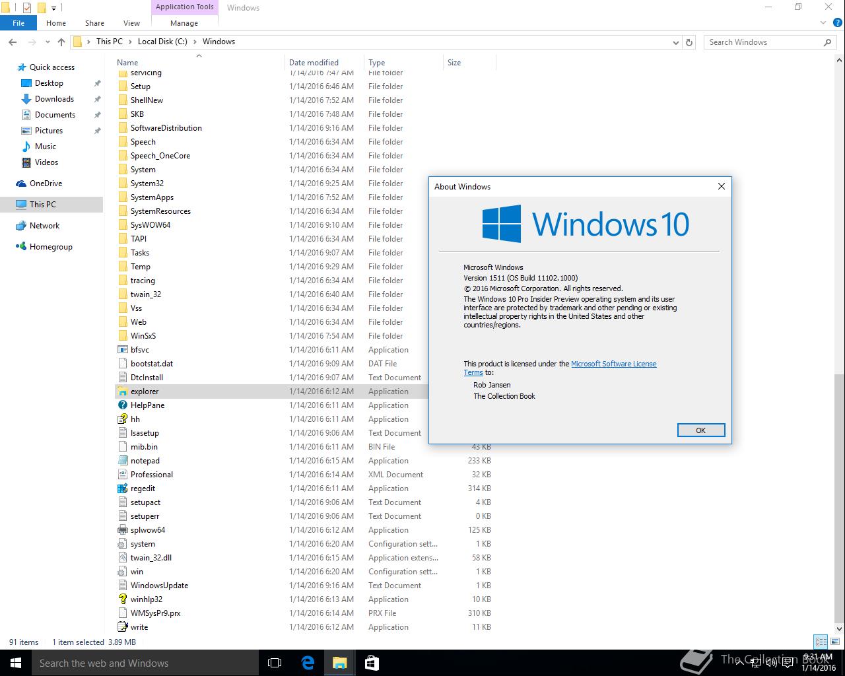Viewport: 845px width, 676px height.
Task: Switch to the Share ribbon tab
Action: (94, 23)
